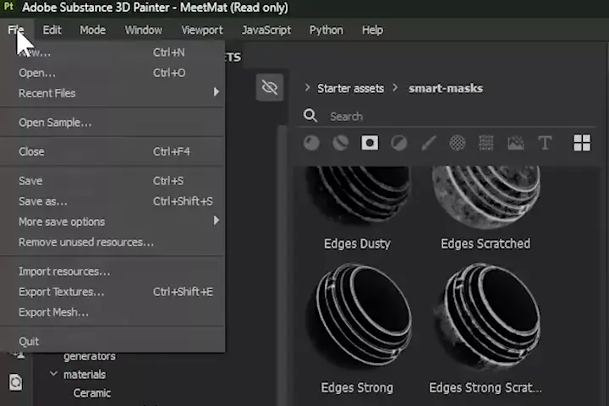Screen dimensions: 609x406
Task: Filter assets by Alphas dotted-circle icon
Action: pos(458,143)
